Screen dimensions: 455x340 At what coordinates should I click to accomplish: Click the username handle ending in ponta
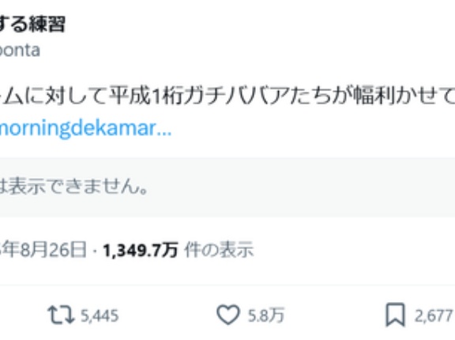[20, 51]
